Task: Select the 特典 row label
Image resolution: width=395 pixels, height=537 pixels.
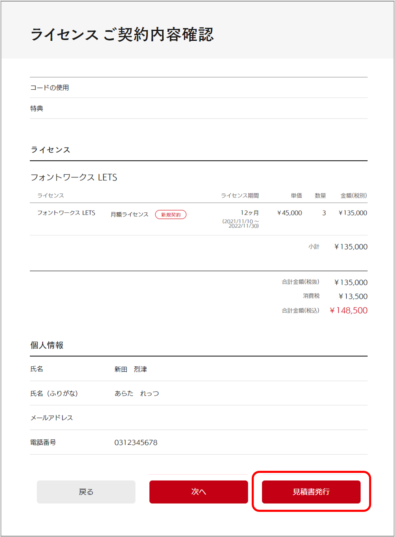Action: point(37,109)
